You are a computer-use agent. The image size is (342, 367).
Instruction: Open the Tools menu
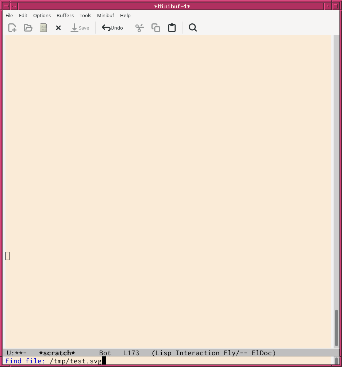(85, 15)
